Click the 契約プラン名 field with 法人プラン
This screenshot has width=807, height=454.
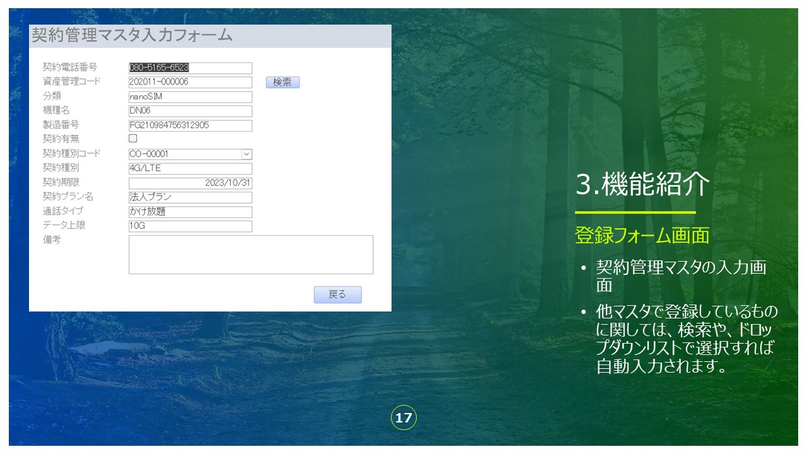pyautogui.click(x=190, y=197)
